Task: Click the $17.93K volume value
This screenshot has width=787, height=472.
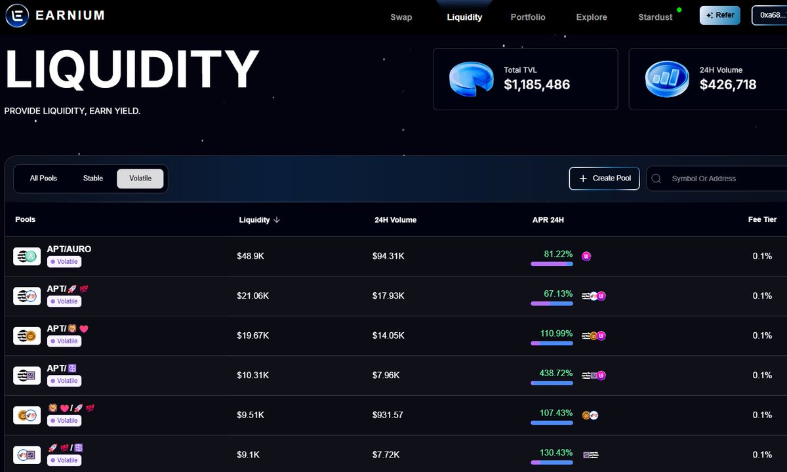Action: pos(388,296)
